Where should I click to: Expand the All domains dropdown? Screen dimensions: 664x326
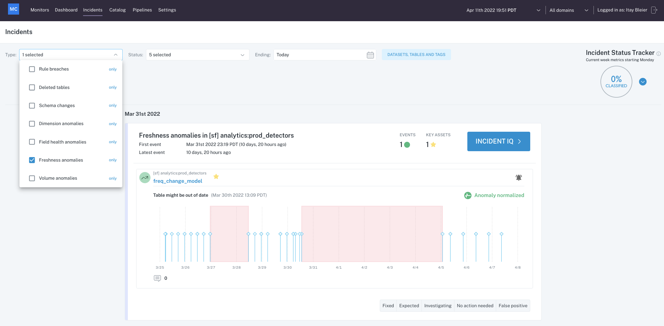pos(568,10)
